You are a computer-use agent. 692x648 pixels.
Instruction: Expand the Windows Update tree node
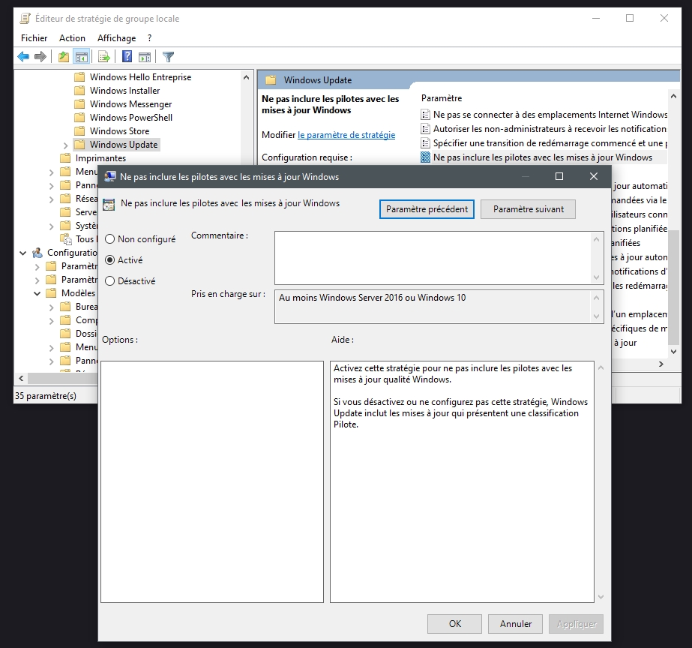click(x=65, y=145)
